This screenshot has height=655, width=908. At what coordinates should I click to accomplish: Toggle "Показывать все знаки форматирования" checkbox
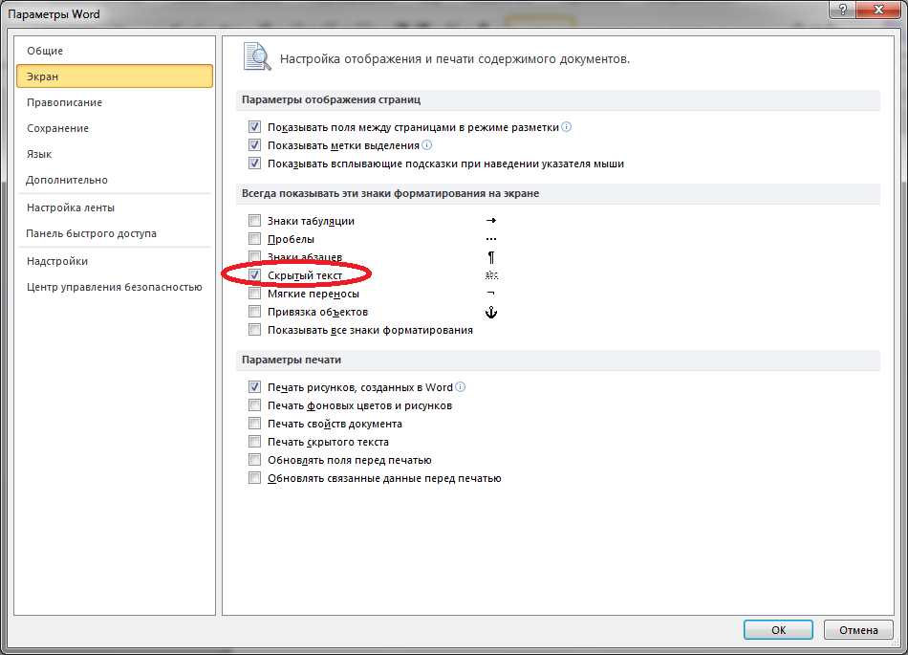pos(254,330)
